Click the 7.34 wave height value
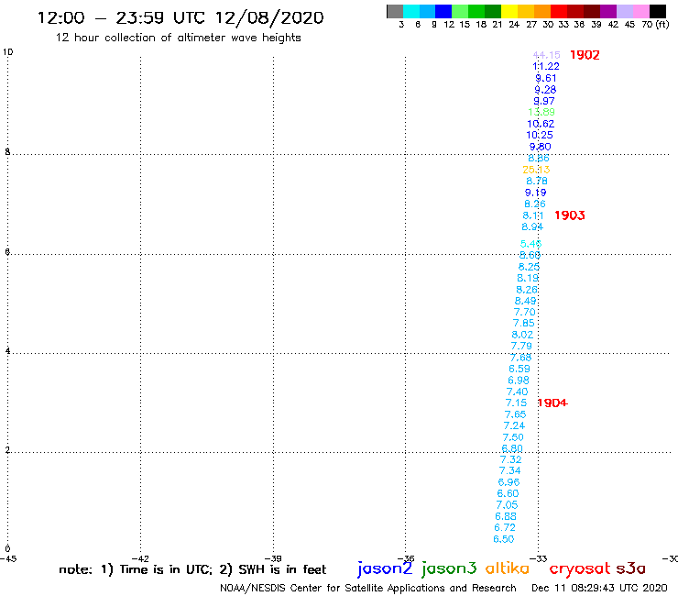The width and height of the screenshot is (678, 596). (x=510, y=471)
